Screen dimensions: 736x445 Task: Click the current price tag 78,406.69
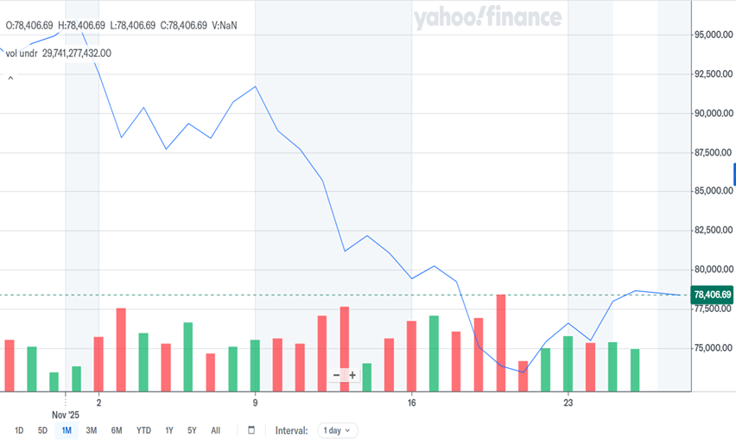click(x=713, y=296)
